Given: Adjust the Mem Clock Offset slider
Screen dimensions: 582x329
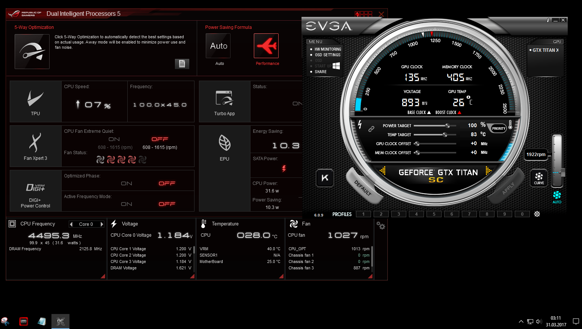Looking at the screenshot, I should point(435,153).
